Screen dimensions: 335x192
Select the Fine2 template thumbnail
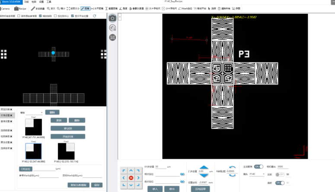[x=33, y=151]
